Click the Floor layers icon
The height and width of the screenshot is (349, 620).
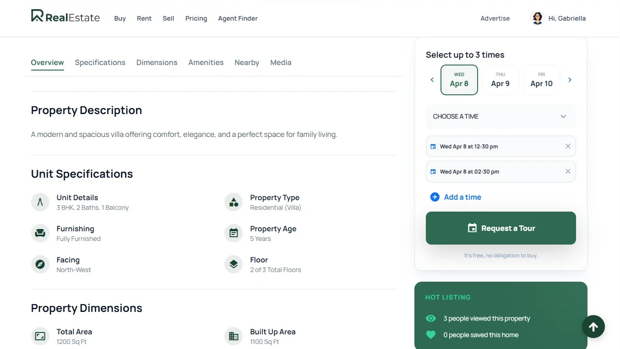tap(234, 264)
